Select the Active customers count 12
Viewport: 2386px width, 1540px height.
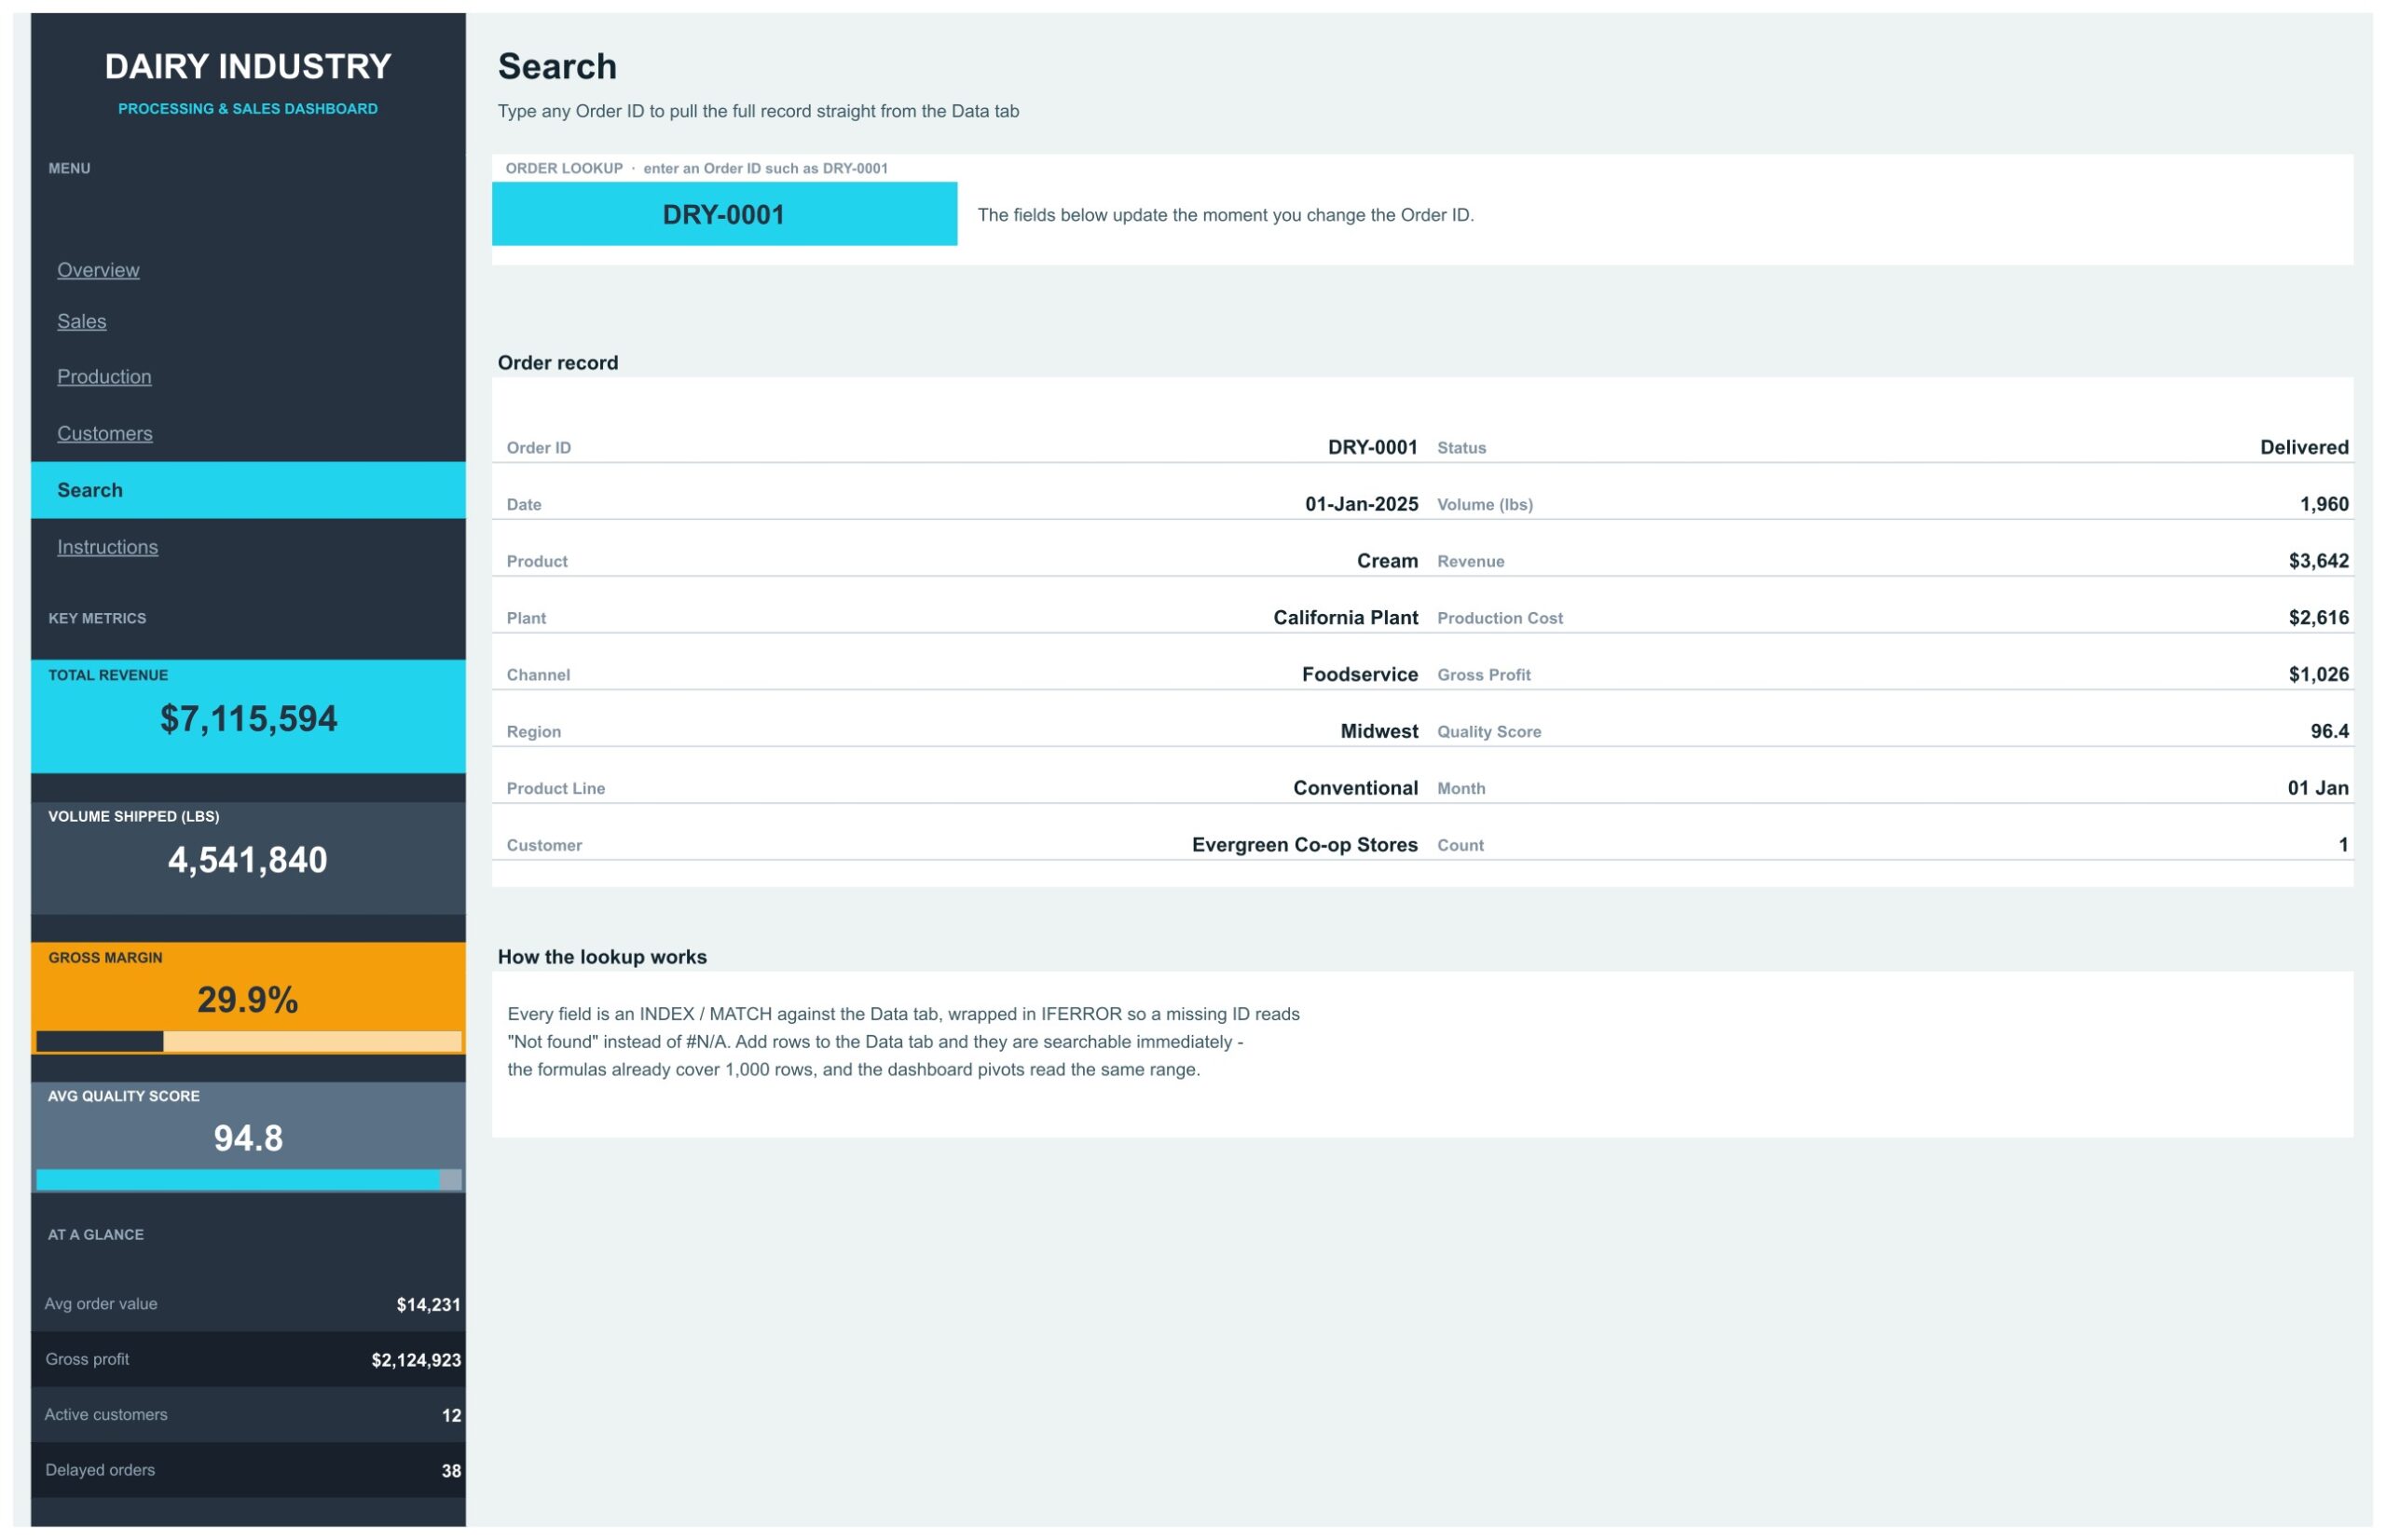[x=451, y=1416]
